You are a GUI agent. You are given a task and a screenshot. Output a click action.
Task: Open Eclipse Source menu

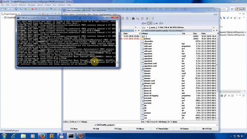click(14, 5)
